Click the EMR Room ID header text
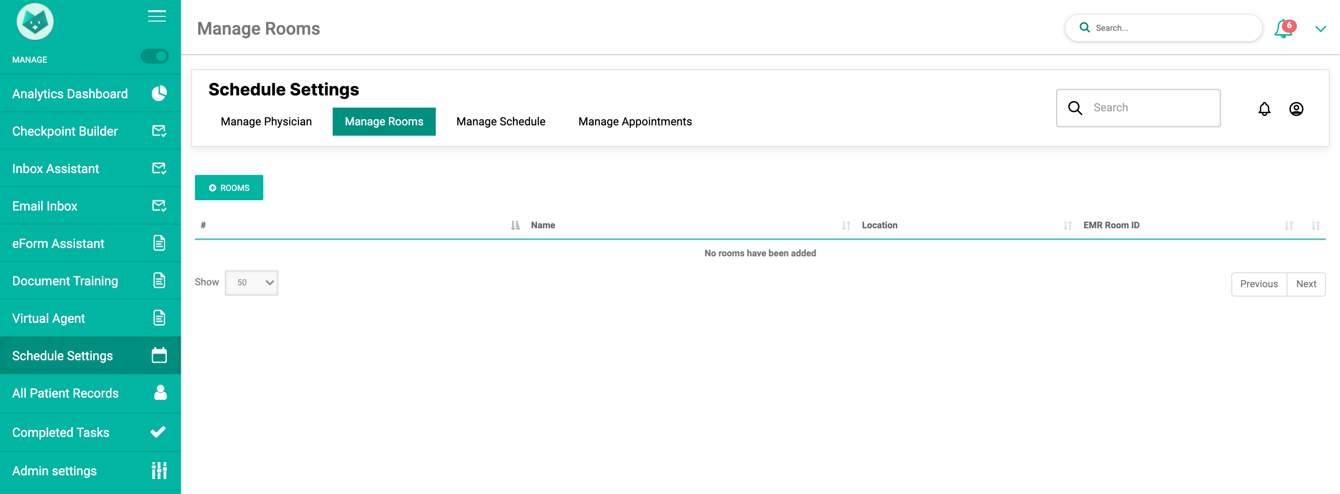This screenshot has height=494, width=1340. 1112,225
